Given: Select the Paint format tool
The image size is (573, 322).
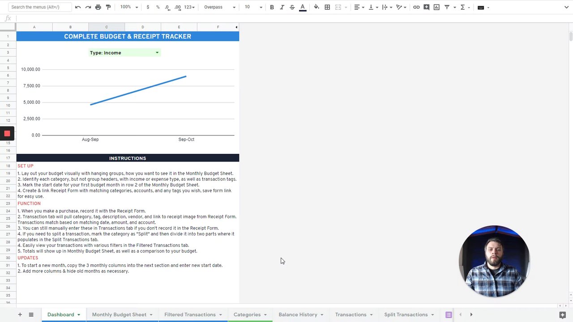Looking at the screenshot, I should [108, 7].
